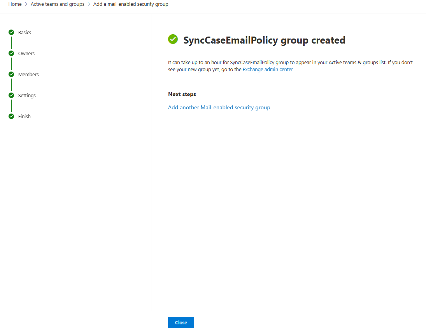Click Add a mail-enabled security group breadcrumb

(131, 4)
